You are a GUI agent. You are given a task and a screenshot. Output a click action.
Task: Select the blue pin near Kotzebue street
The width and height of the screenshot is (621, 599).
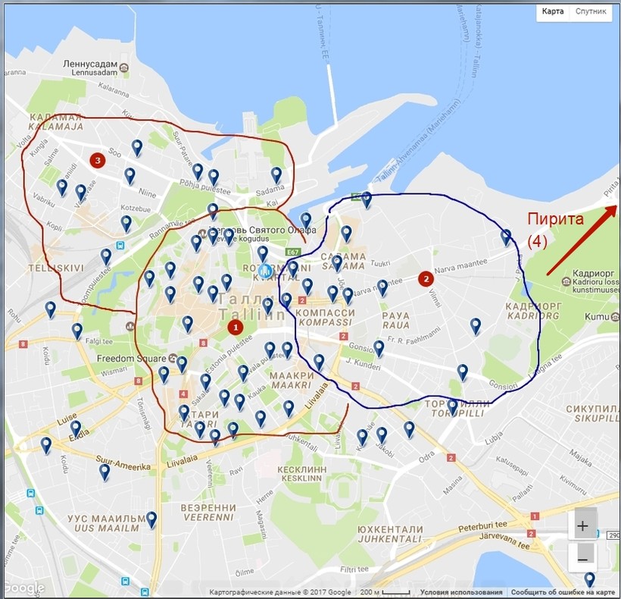126,224
